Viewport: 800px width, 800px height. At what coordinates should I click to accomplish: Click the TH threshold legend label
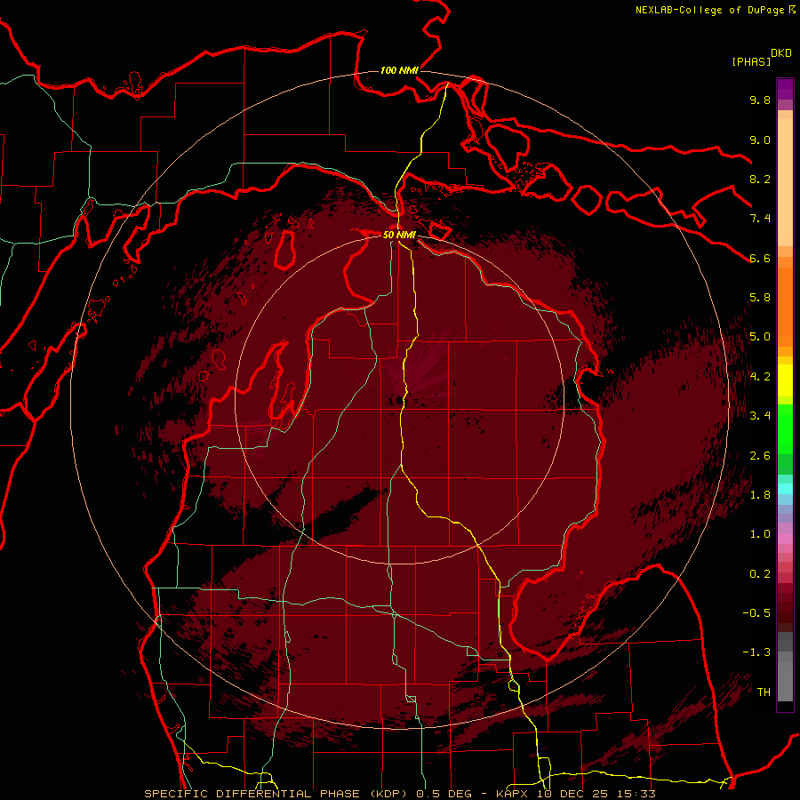764,692
